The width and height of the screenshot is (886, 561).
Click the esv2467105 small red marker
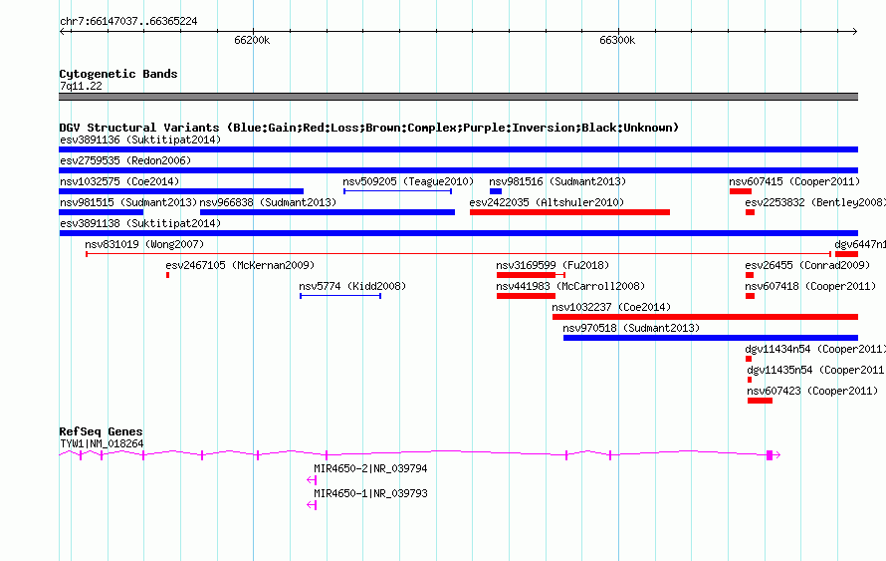pyautogui.click(x=168, y=275)
